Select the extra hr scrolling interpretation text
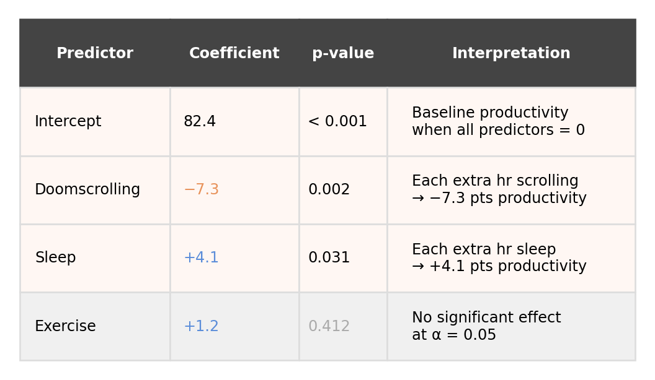 [499, 189]
